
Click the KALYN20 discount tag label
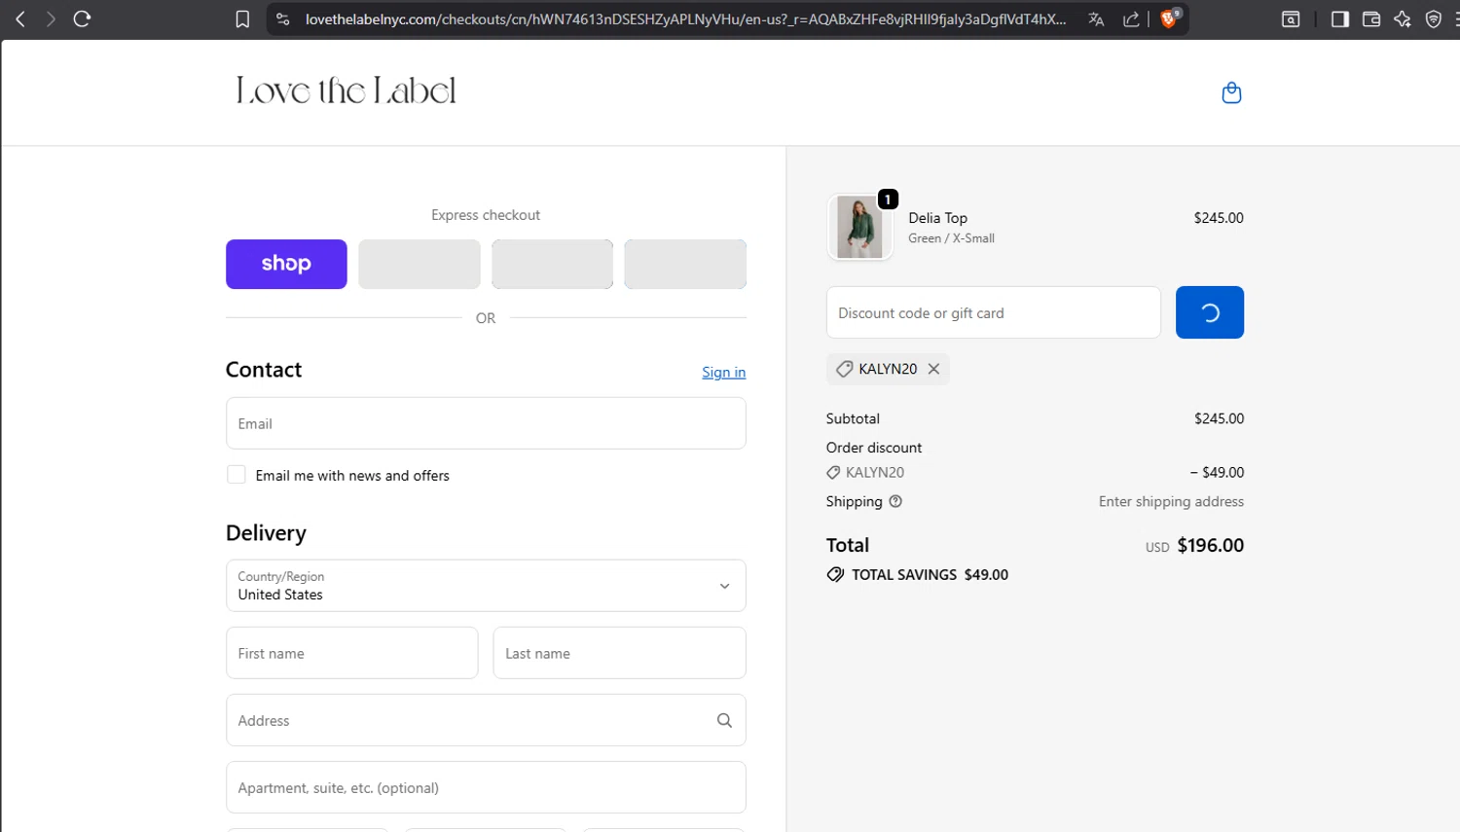(x=888, y=369)
